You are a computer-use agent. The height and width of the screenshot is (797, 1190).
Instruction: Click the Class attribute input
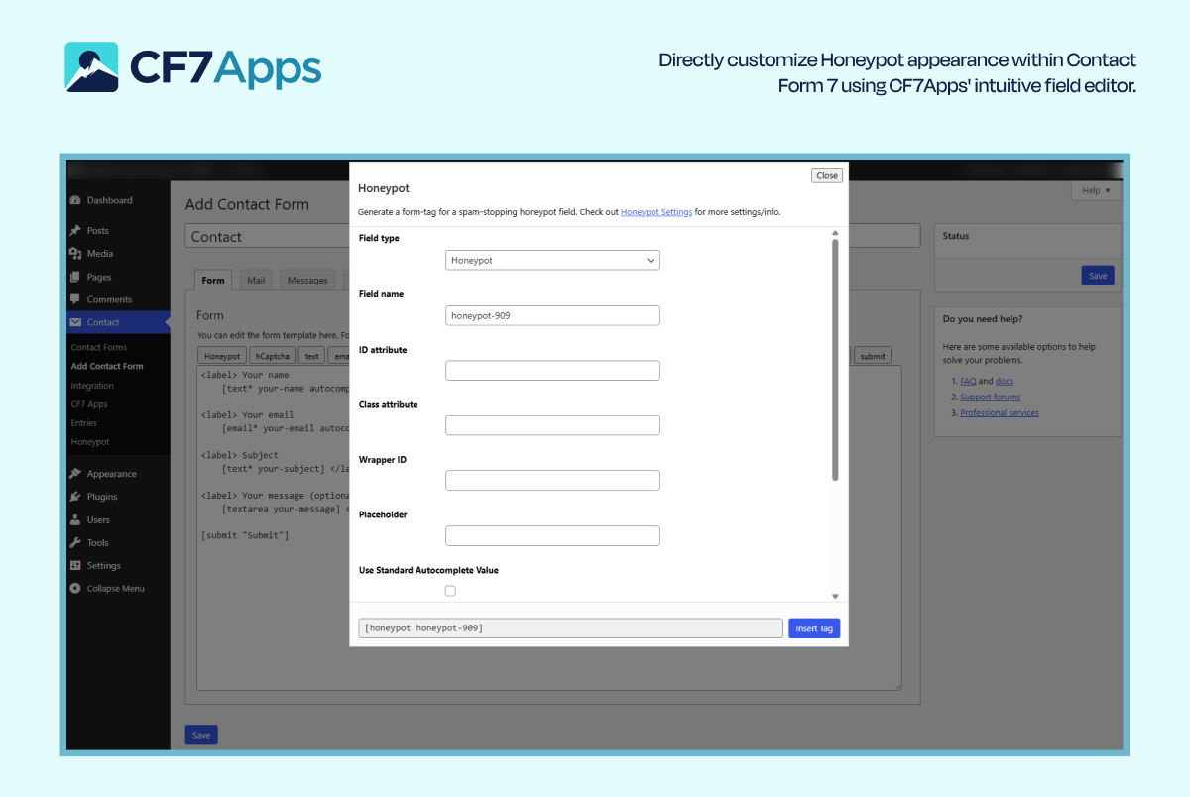pos(552,425)
